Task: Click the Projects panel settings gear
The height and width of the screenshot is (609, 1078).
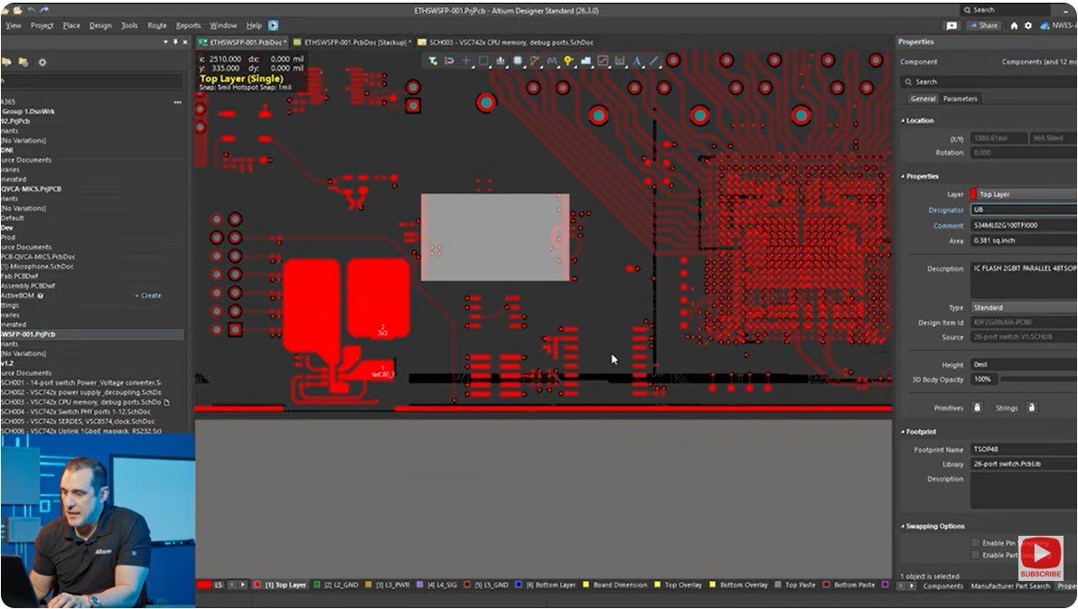Action: (x=42, y=61)
